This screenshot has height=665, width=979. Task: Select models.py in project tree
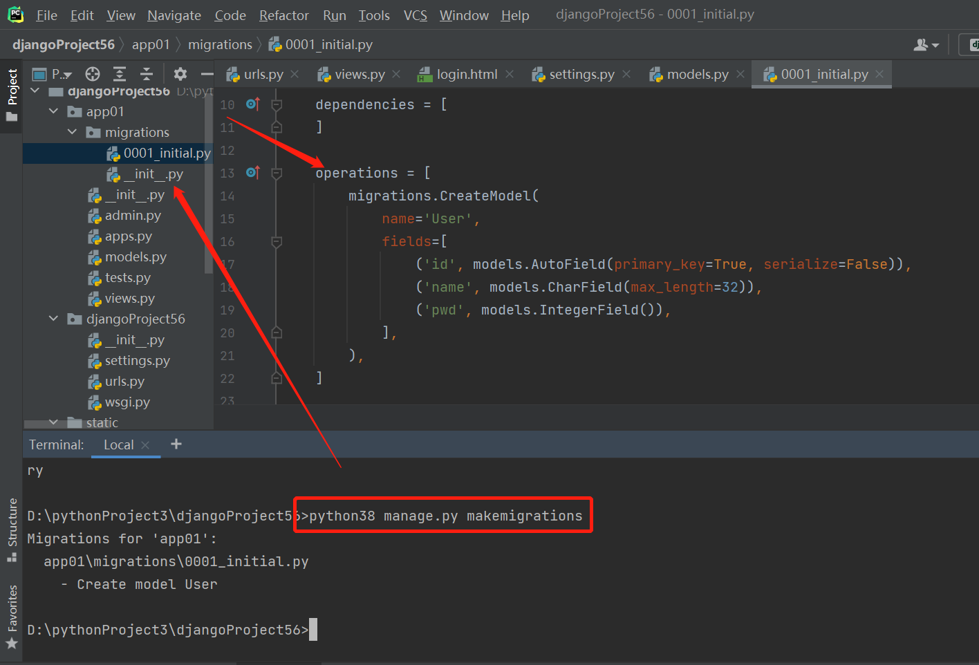(x=127, y=256)
